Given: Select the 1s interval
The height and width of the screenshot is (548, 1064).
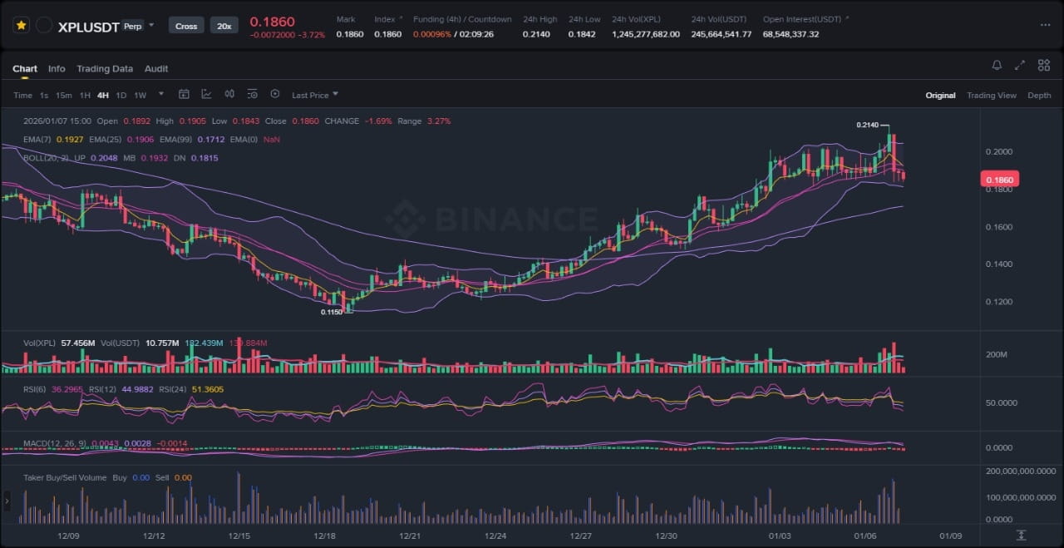Looking at the screenshot, I should (44, 95).
